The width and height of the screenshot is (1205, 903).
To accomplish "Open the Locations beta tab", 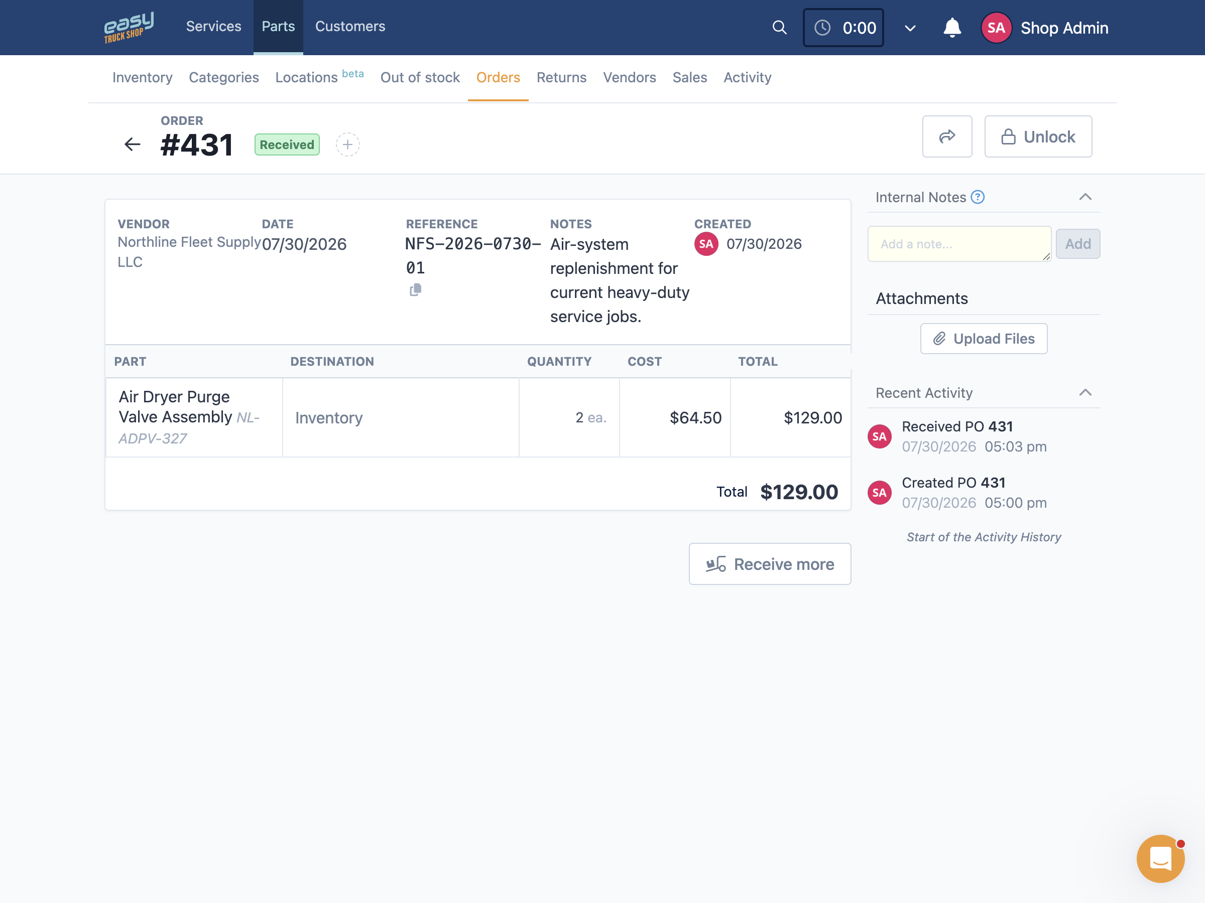I will click(x=319, y=77).
